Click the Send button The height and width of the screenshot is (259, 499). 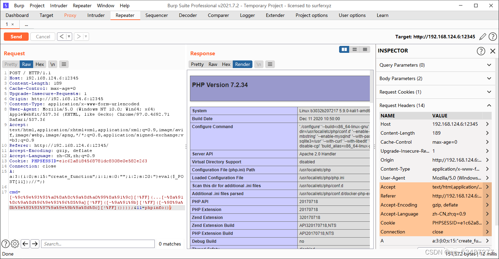pos(16,37)
